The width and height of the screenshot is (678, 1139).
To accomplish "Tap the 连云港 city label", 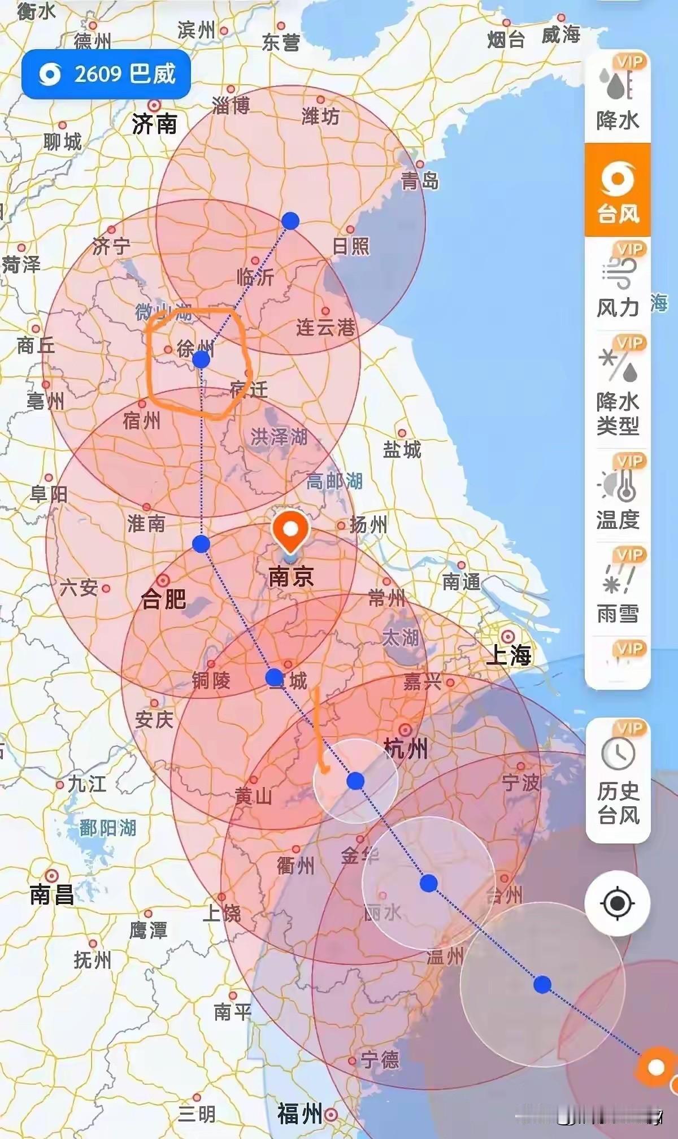I will click(325, 328).
